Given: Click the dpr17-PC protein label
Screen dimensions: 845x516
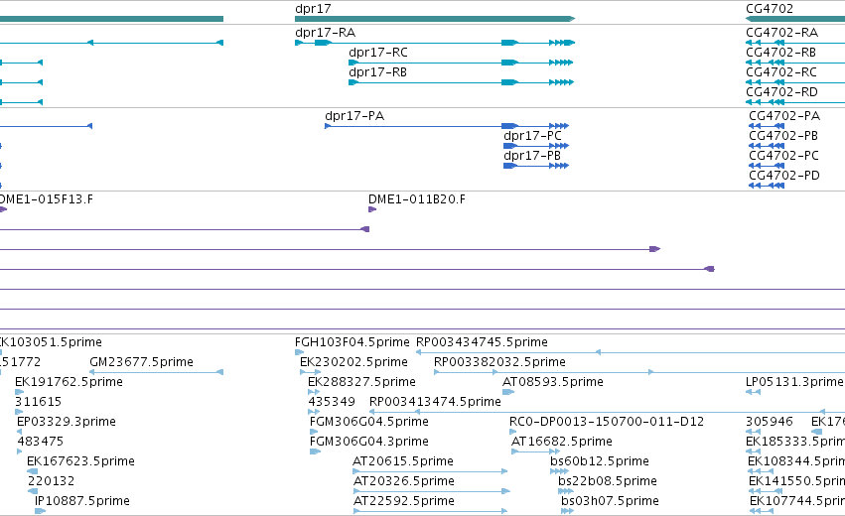Looking at the screenshot, I should click(532, 136).
